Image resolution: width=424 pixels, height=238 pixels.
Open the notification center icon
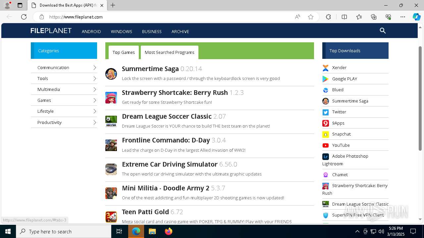click(x=413, y=231)
